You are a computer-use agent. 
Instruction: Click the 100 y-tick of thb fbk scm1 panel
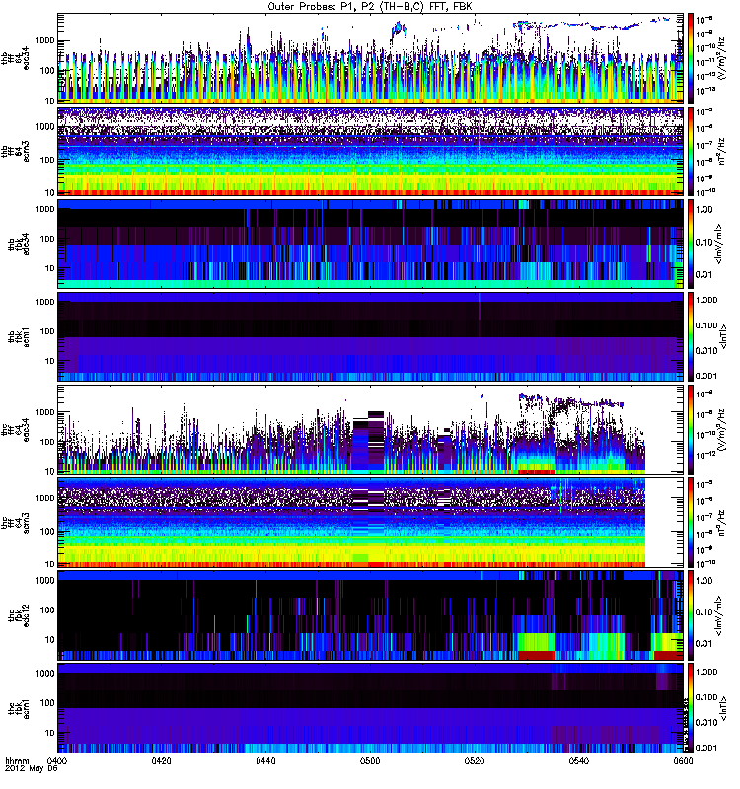coord(47,331)
